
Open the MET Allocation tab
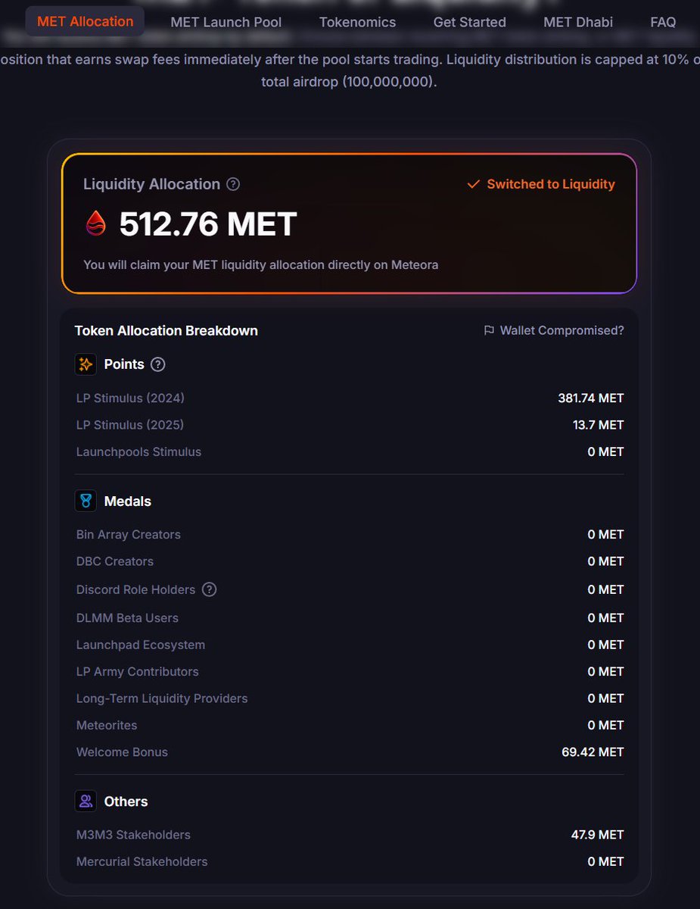pyautogui.click(x=85, y=22)
